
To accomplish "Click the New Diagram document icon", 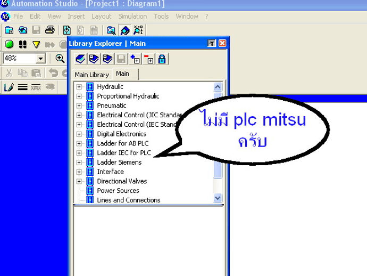I will click(67, 30).
